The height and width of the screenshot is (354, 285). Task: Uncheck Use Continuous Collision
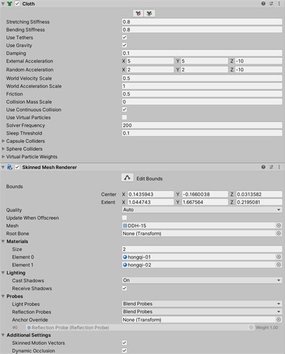coord(124,109)
